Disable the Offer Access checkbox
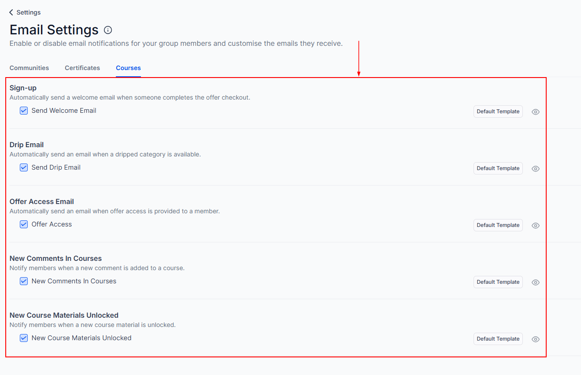 coord(24,224)
